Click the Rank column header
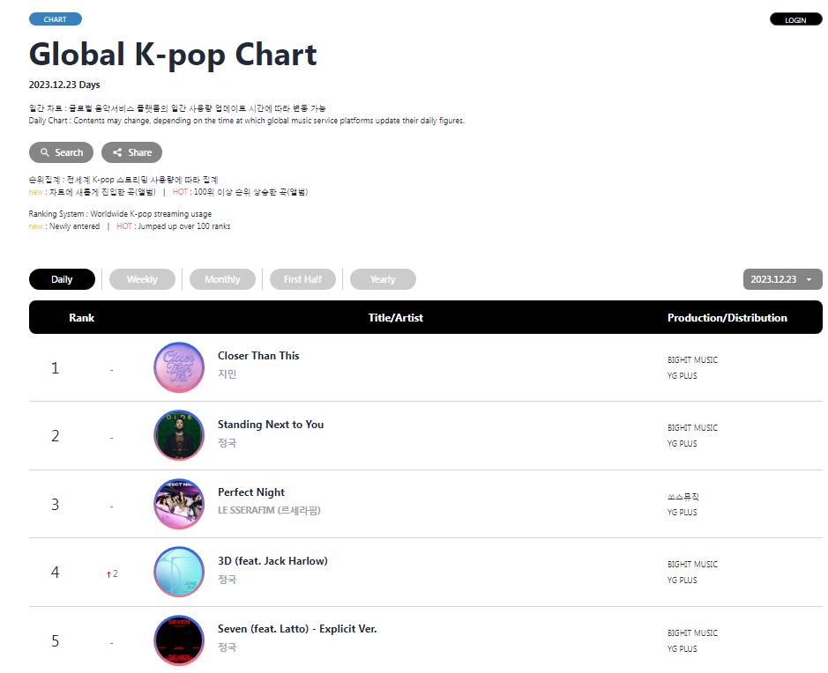 (81, 318)
